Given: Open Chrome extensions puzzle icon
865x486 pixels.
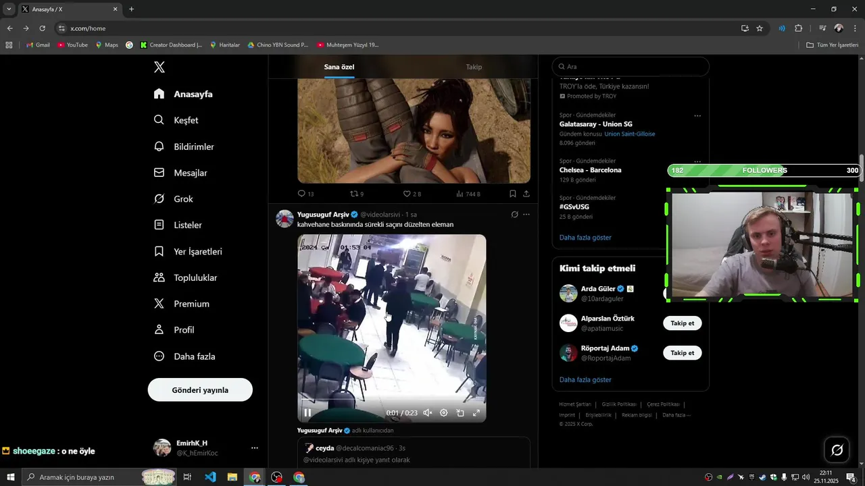Looking at the screenshot, I should click(x=799, y=28).
